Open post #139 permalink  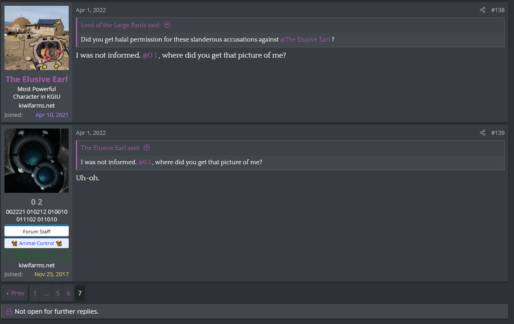pos(497,133)
